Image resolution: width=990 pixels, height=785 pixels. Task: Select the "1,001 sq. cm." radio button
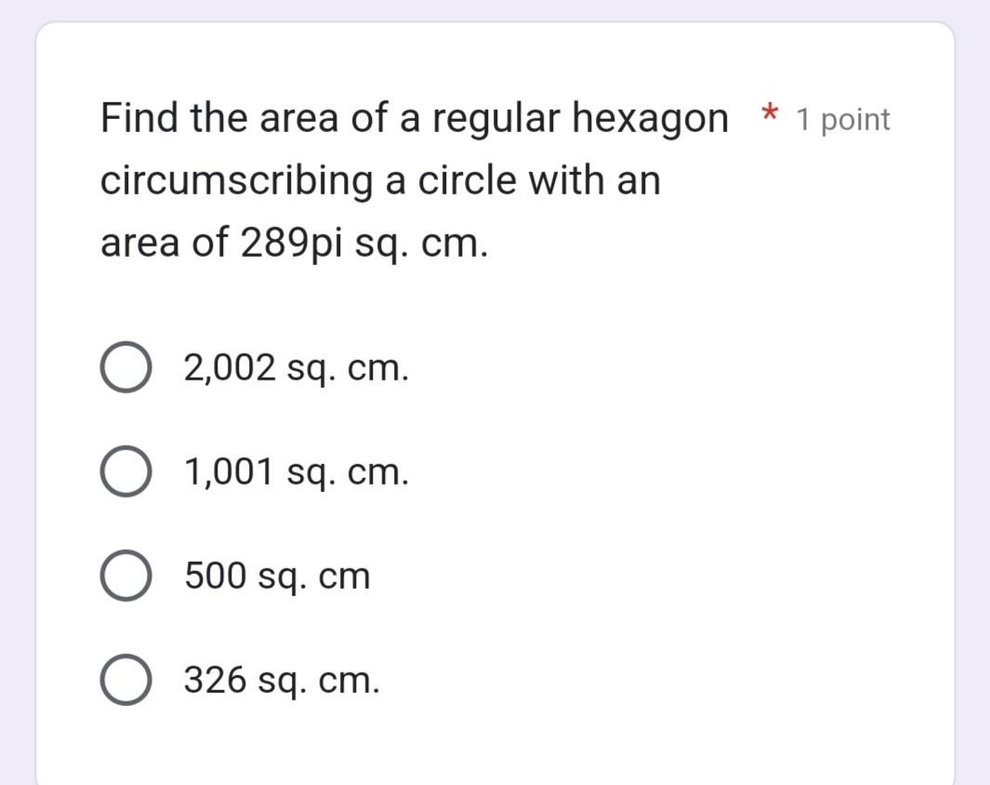(126, 471)
